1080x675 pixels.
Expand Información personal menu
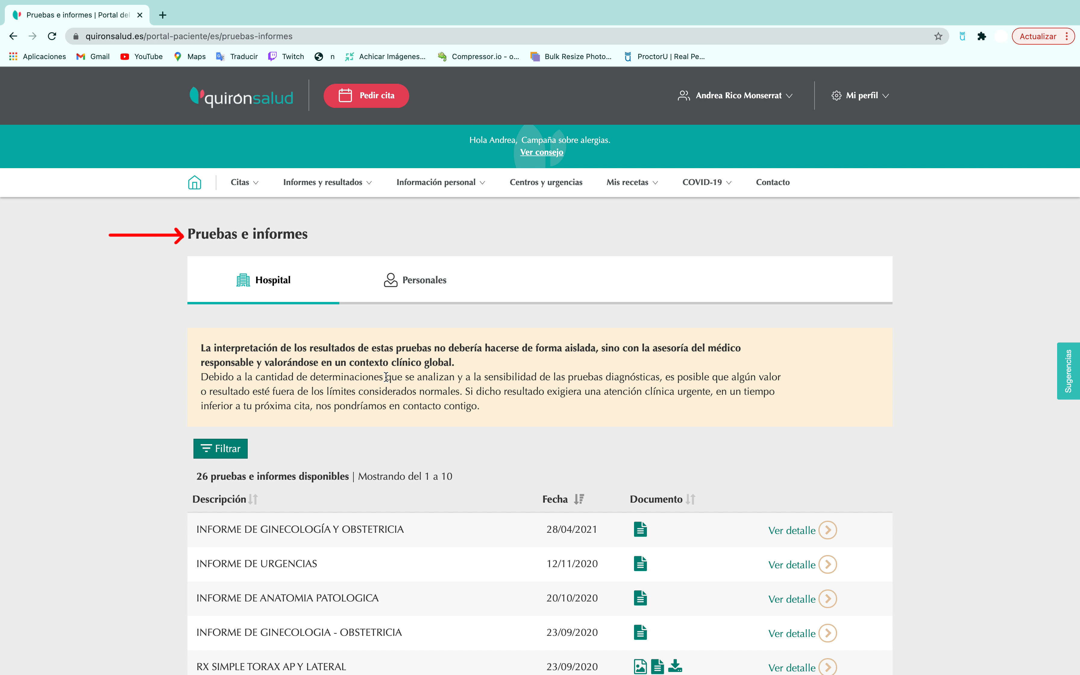tap(441, 182)
